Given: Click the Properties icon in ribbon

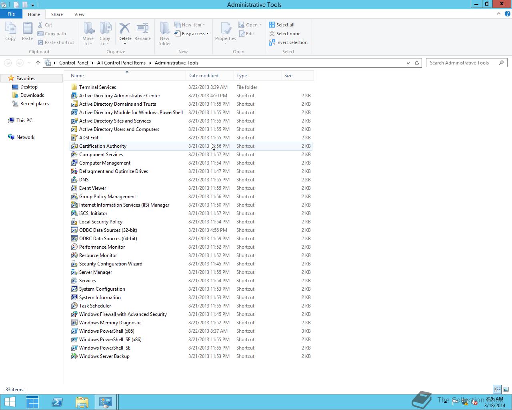Looking at the screenshot, I should click(x=226, y=29).
